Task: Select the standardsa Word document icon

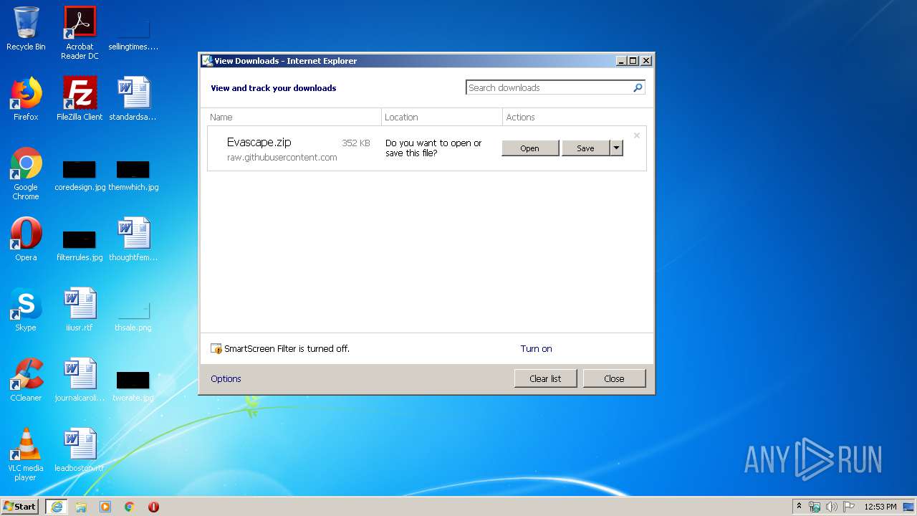Action: pos(133,99)
